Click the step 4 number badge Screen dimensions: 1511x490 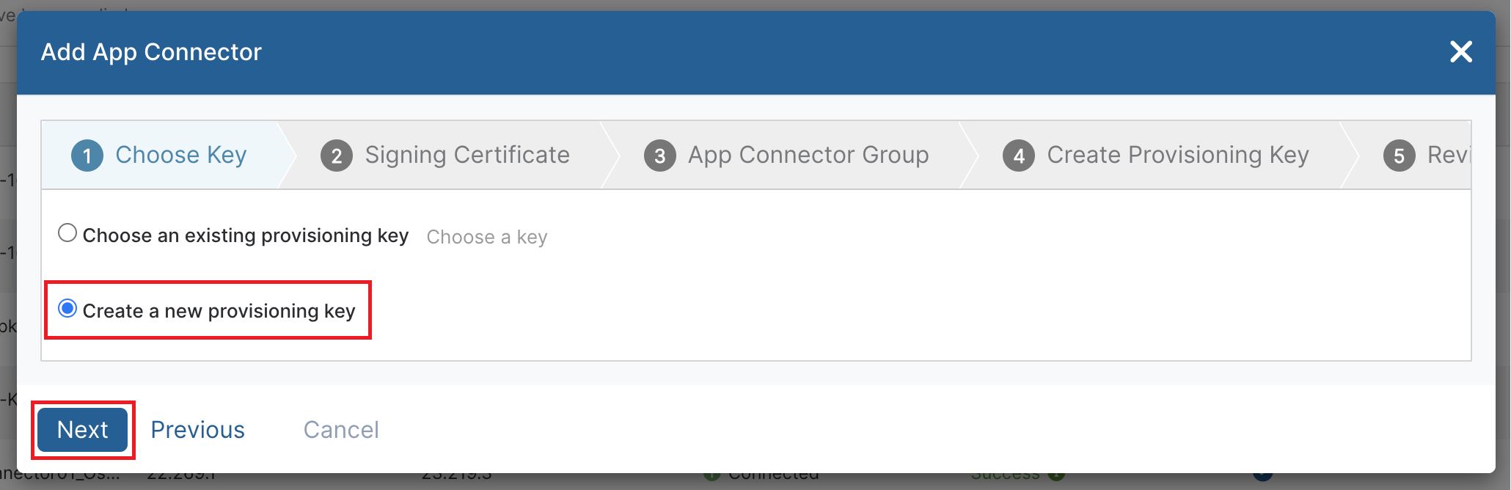point(1019,156)
